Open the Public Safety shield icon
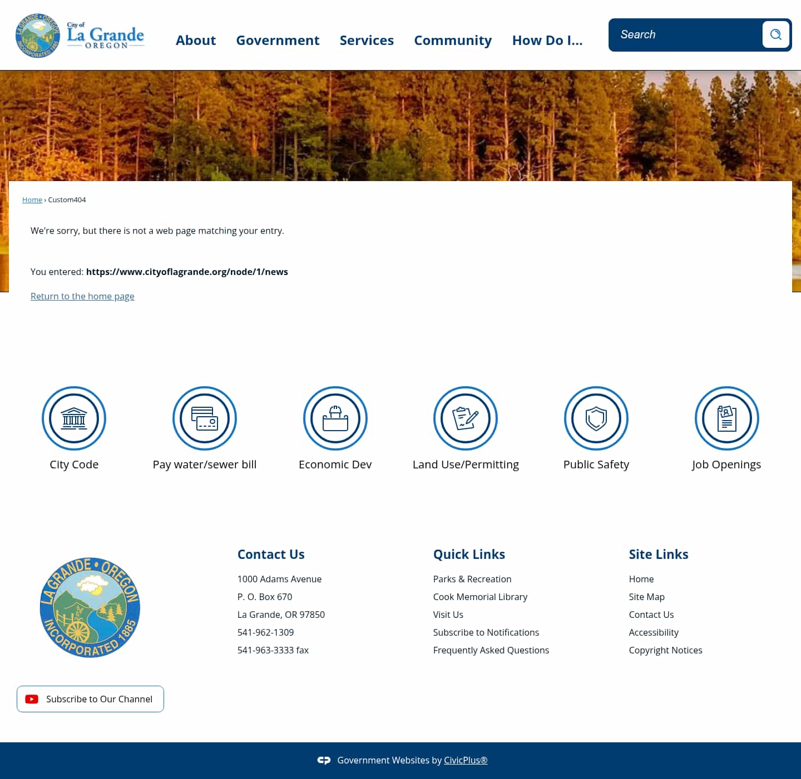 (596, 418)
